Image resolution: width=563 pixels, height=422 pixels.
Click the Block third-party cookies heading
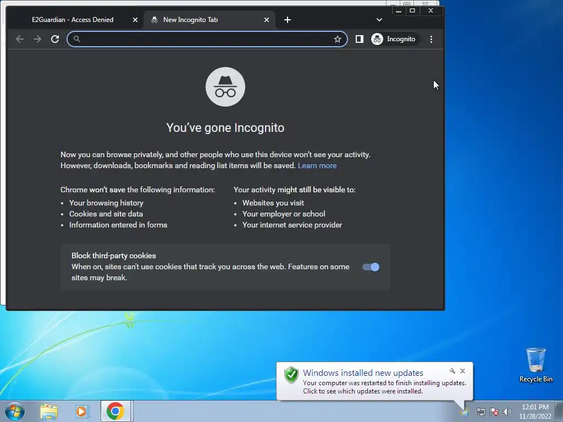click(113, 256)
